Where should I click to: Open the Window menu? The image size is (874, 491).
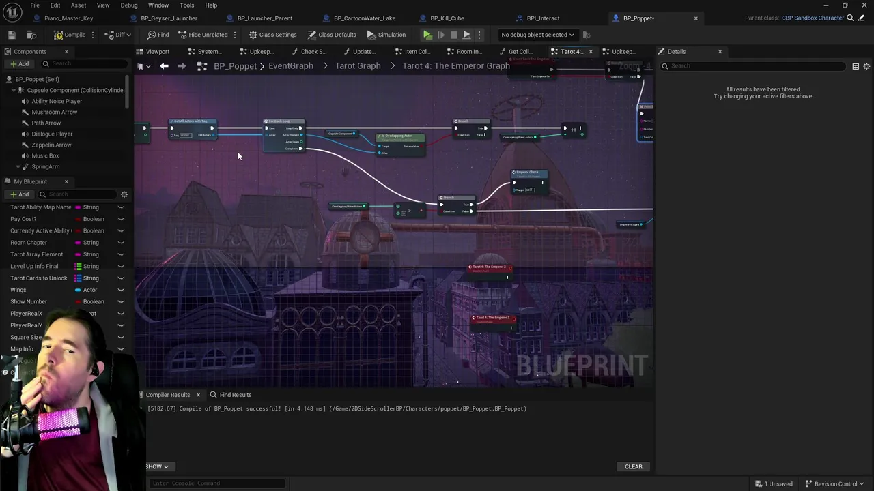(158, 5)
